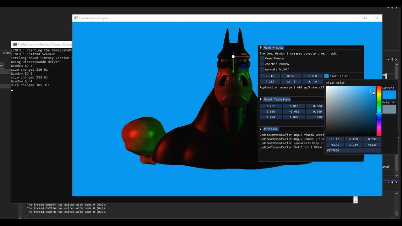Click the gizmo's white center handle
This screenshot has height=226, width=402.
[233, 56]
